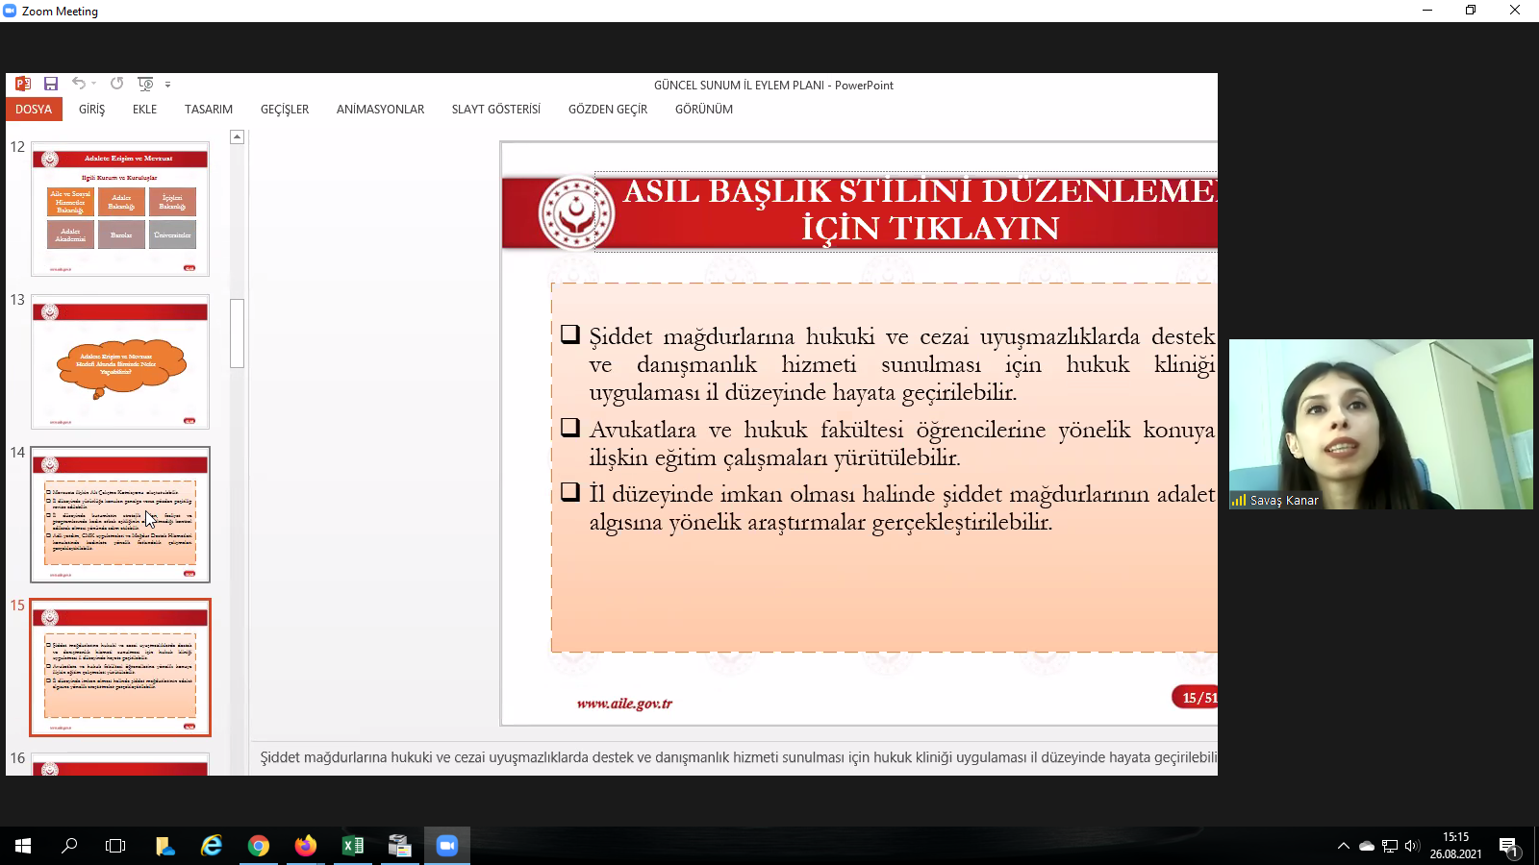Start slideshow from beginning via toolbar icon
This screenshot has height=865, width=1539.
145,84
